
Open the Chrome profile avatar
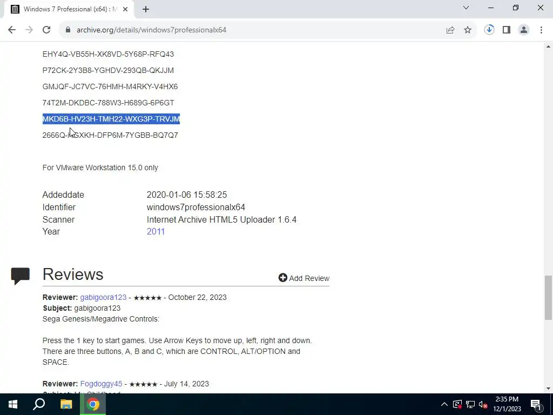pos(524,30)
